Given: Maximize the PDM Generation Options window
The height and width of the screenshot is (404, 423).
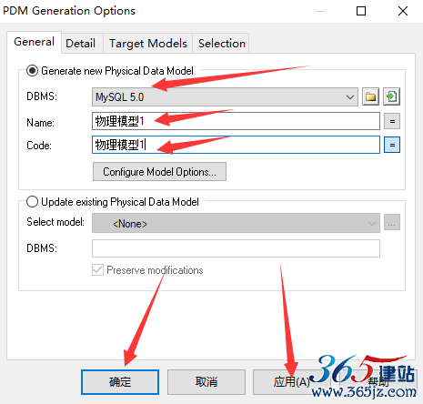Looking at the screenshot, I should pyautogui.click(x=361, y=11).
